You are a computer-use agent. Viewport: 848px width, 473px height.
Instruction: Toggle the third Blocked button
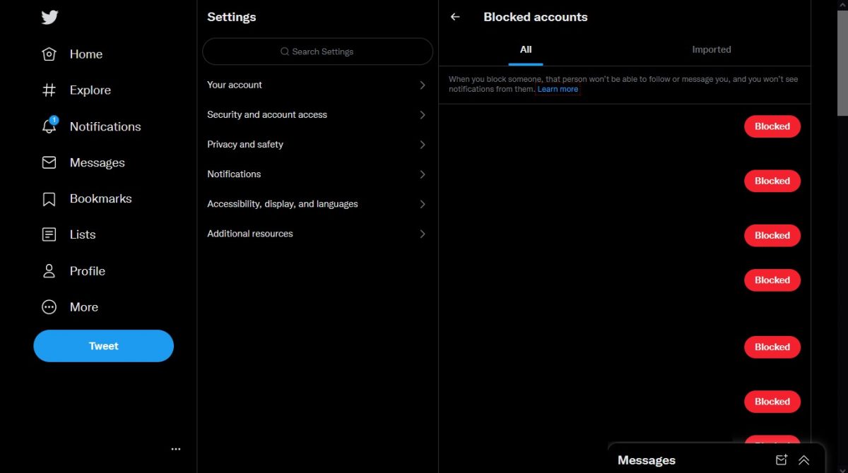pos(772,235)
